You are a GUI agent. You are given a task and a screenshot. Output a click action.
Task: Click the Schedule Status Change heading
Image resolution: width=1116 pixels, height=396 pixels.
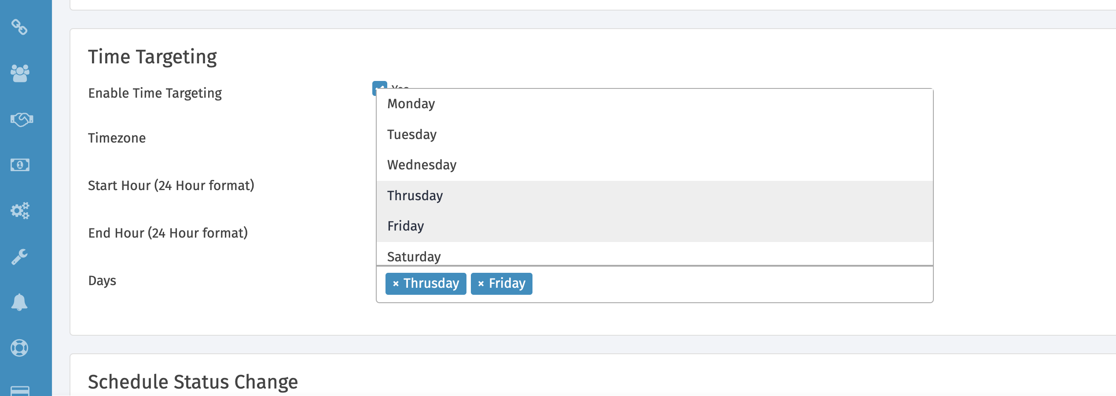tap(192, 382)
